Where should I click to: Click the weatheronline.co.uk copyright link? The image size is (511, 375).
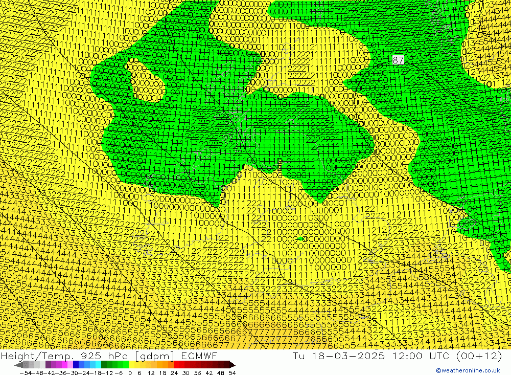click(468, 370)
